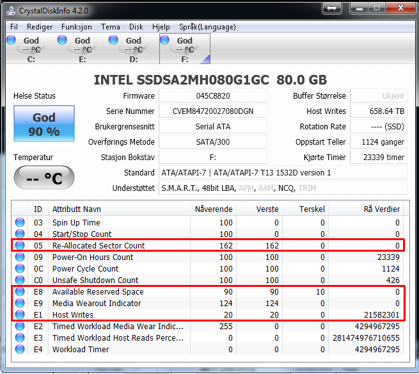Screen dimensions: 419x374
Task: Open the Disk menu
Action: 136,27
